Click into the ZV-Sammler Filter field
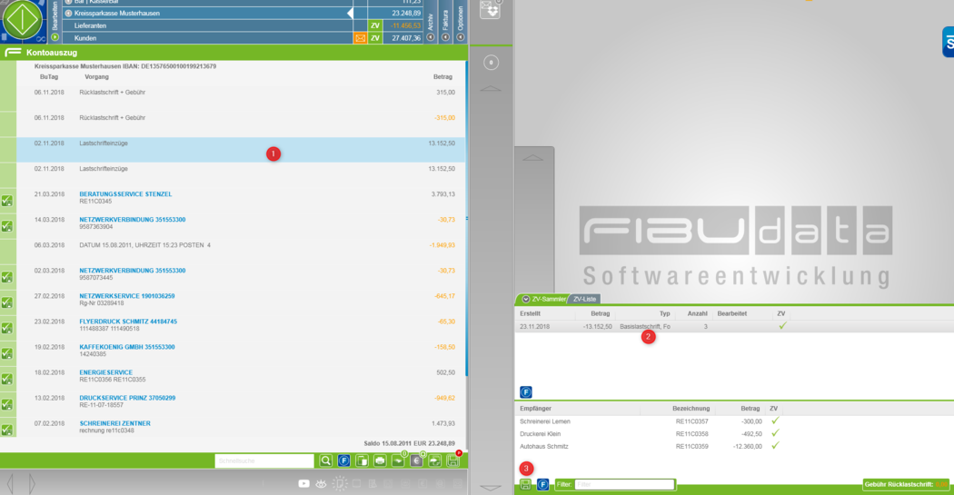 pyautogui.click(x=624, y=485)
